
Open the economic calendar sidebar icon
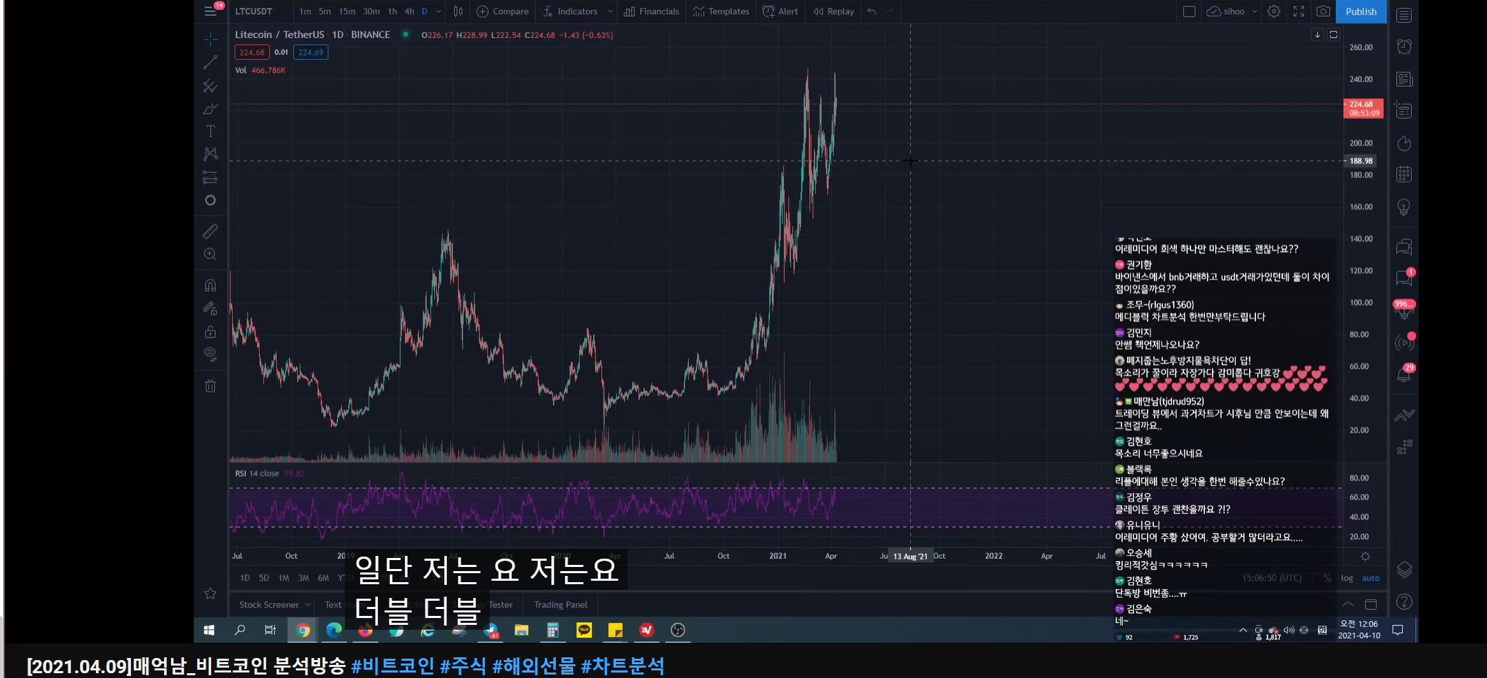[x=1404, y=174]
